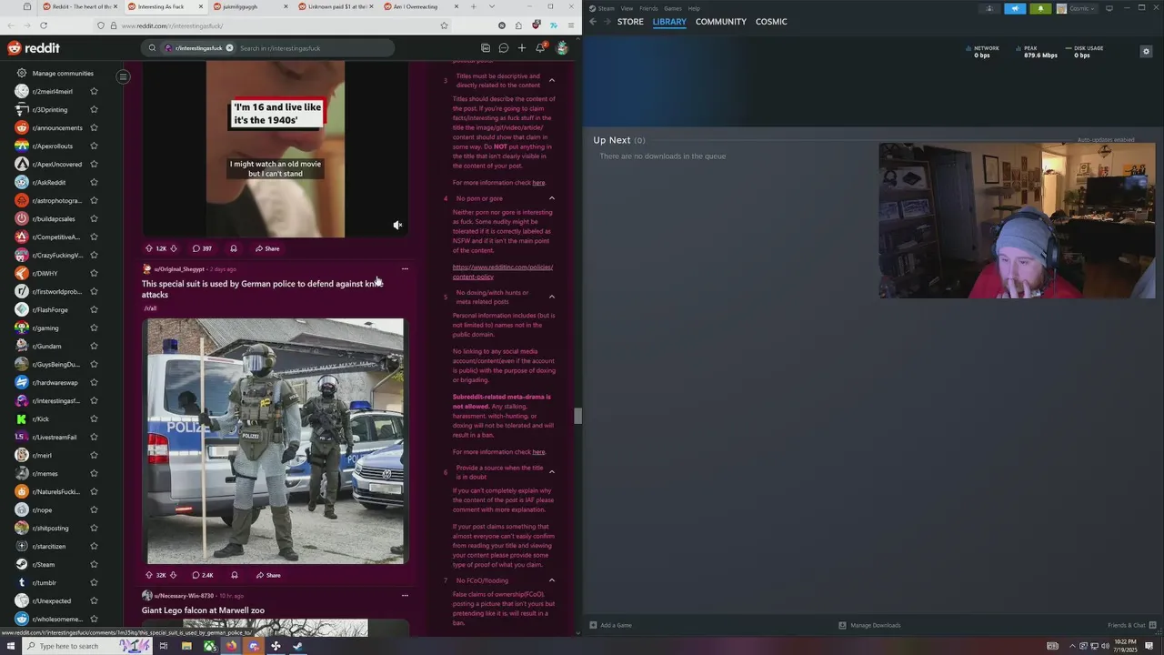Bookmark this page with the star icon

coord(444,25)
